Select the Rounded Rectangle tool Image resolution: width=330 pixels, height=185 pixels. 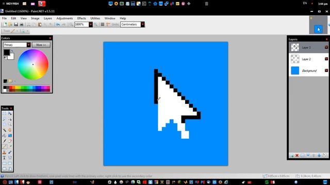pyautogui.click(x=10, y=163)
